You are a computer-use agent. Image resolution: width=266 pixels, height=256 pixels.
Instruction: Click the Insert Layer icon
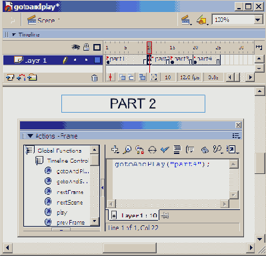click(10, 77)
